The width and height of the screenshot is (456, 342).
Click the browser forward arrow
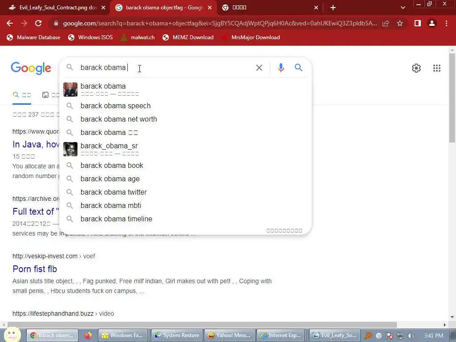click(x=24, y=23)
